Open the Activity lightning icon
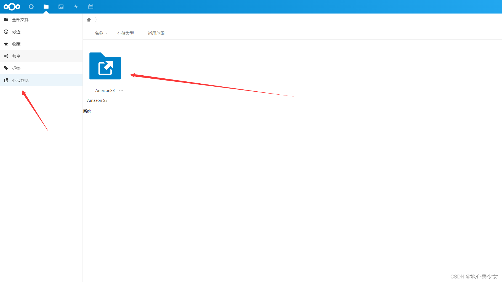 pyautogui.click(x=76, y=7)
